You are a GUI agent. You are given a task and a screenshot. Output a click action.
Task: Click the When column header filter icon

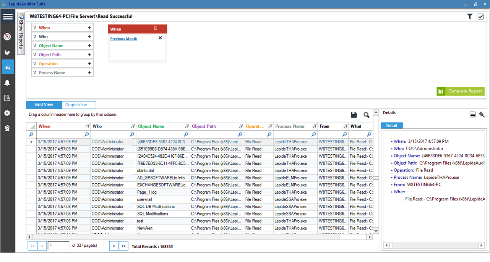click(87, 126)
